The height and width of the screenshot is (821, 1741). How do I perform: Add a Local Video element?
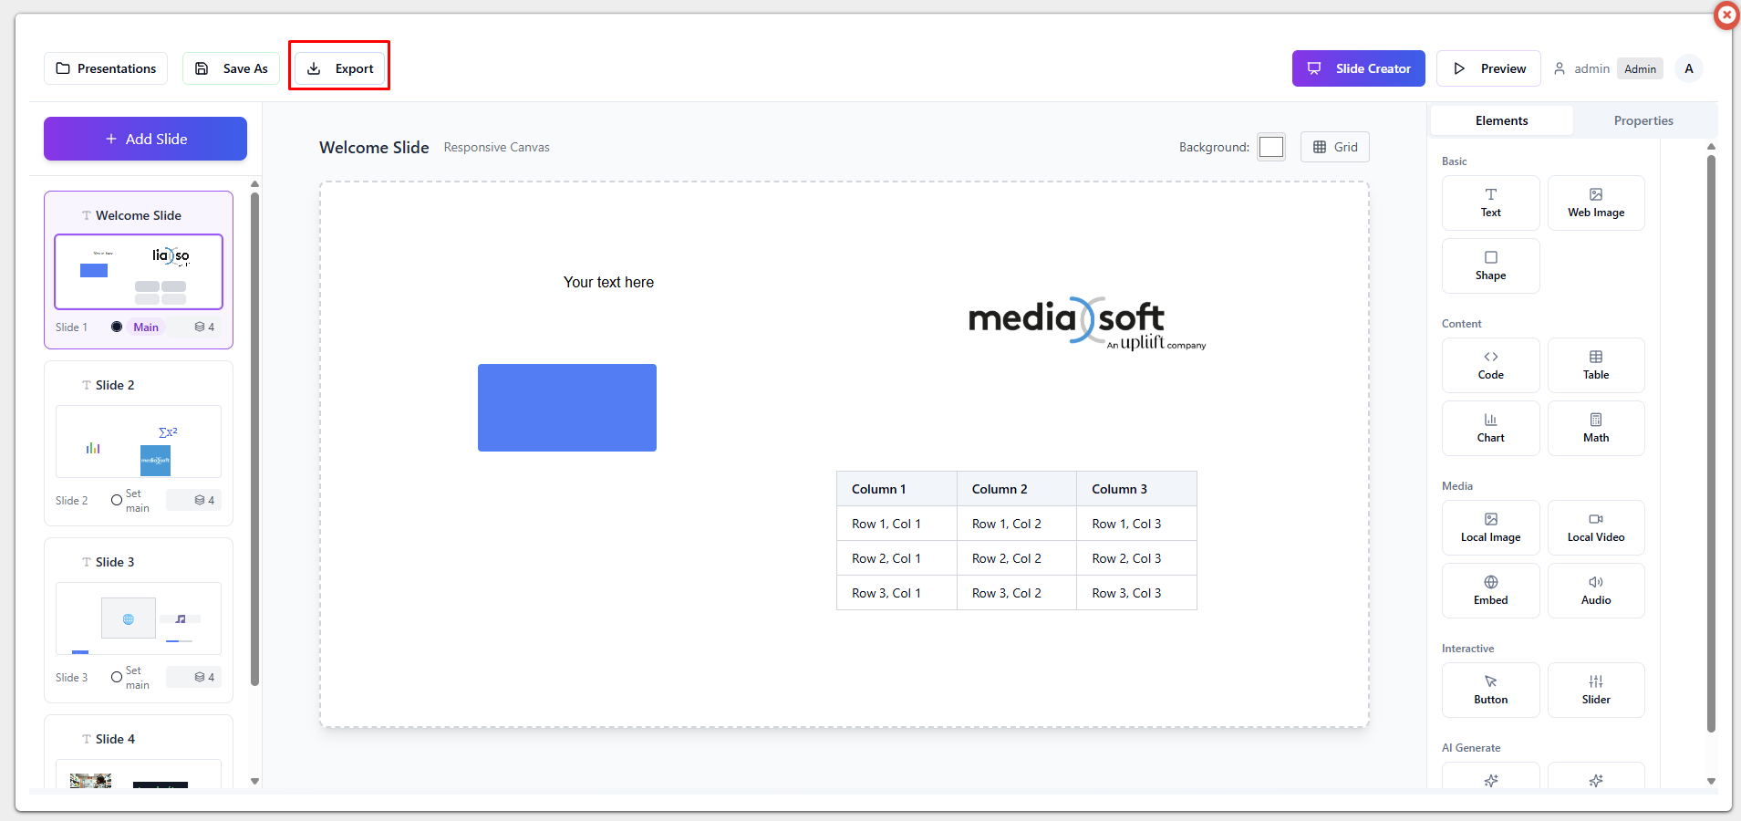tap(1595, 527)
